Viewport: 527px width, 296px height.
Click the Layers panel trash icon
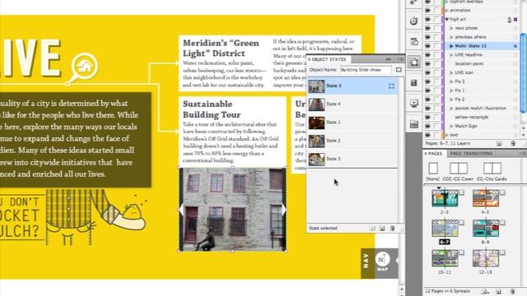(513, 143)
